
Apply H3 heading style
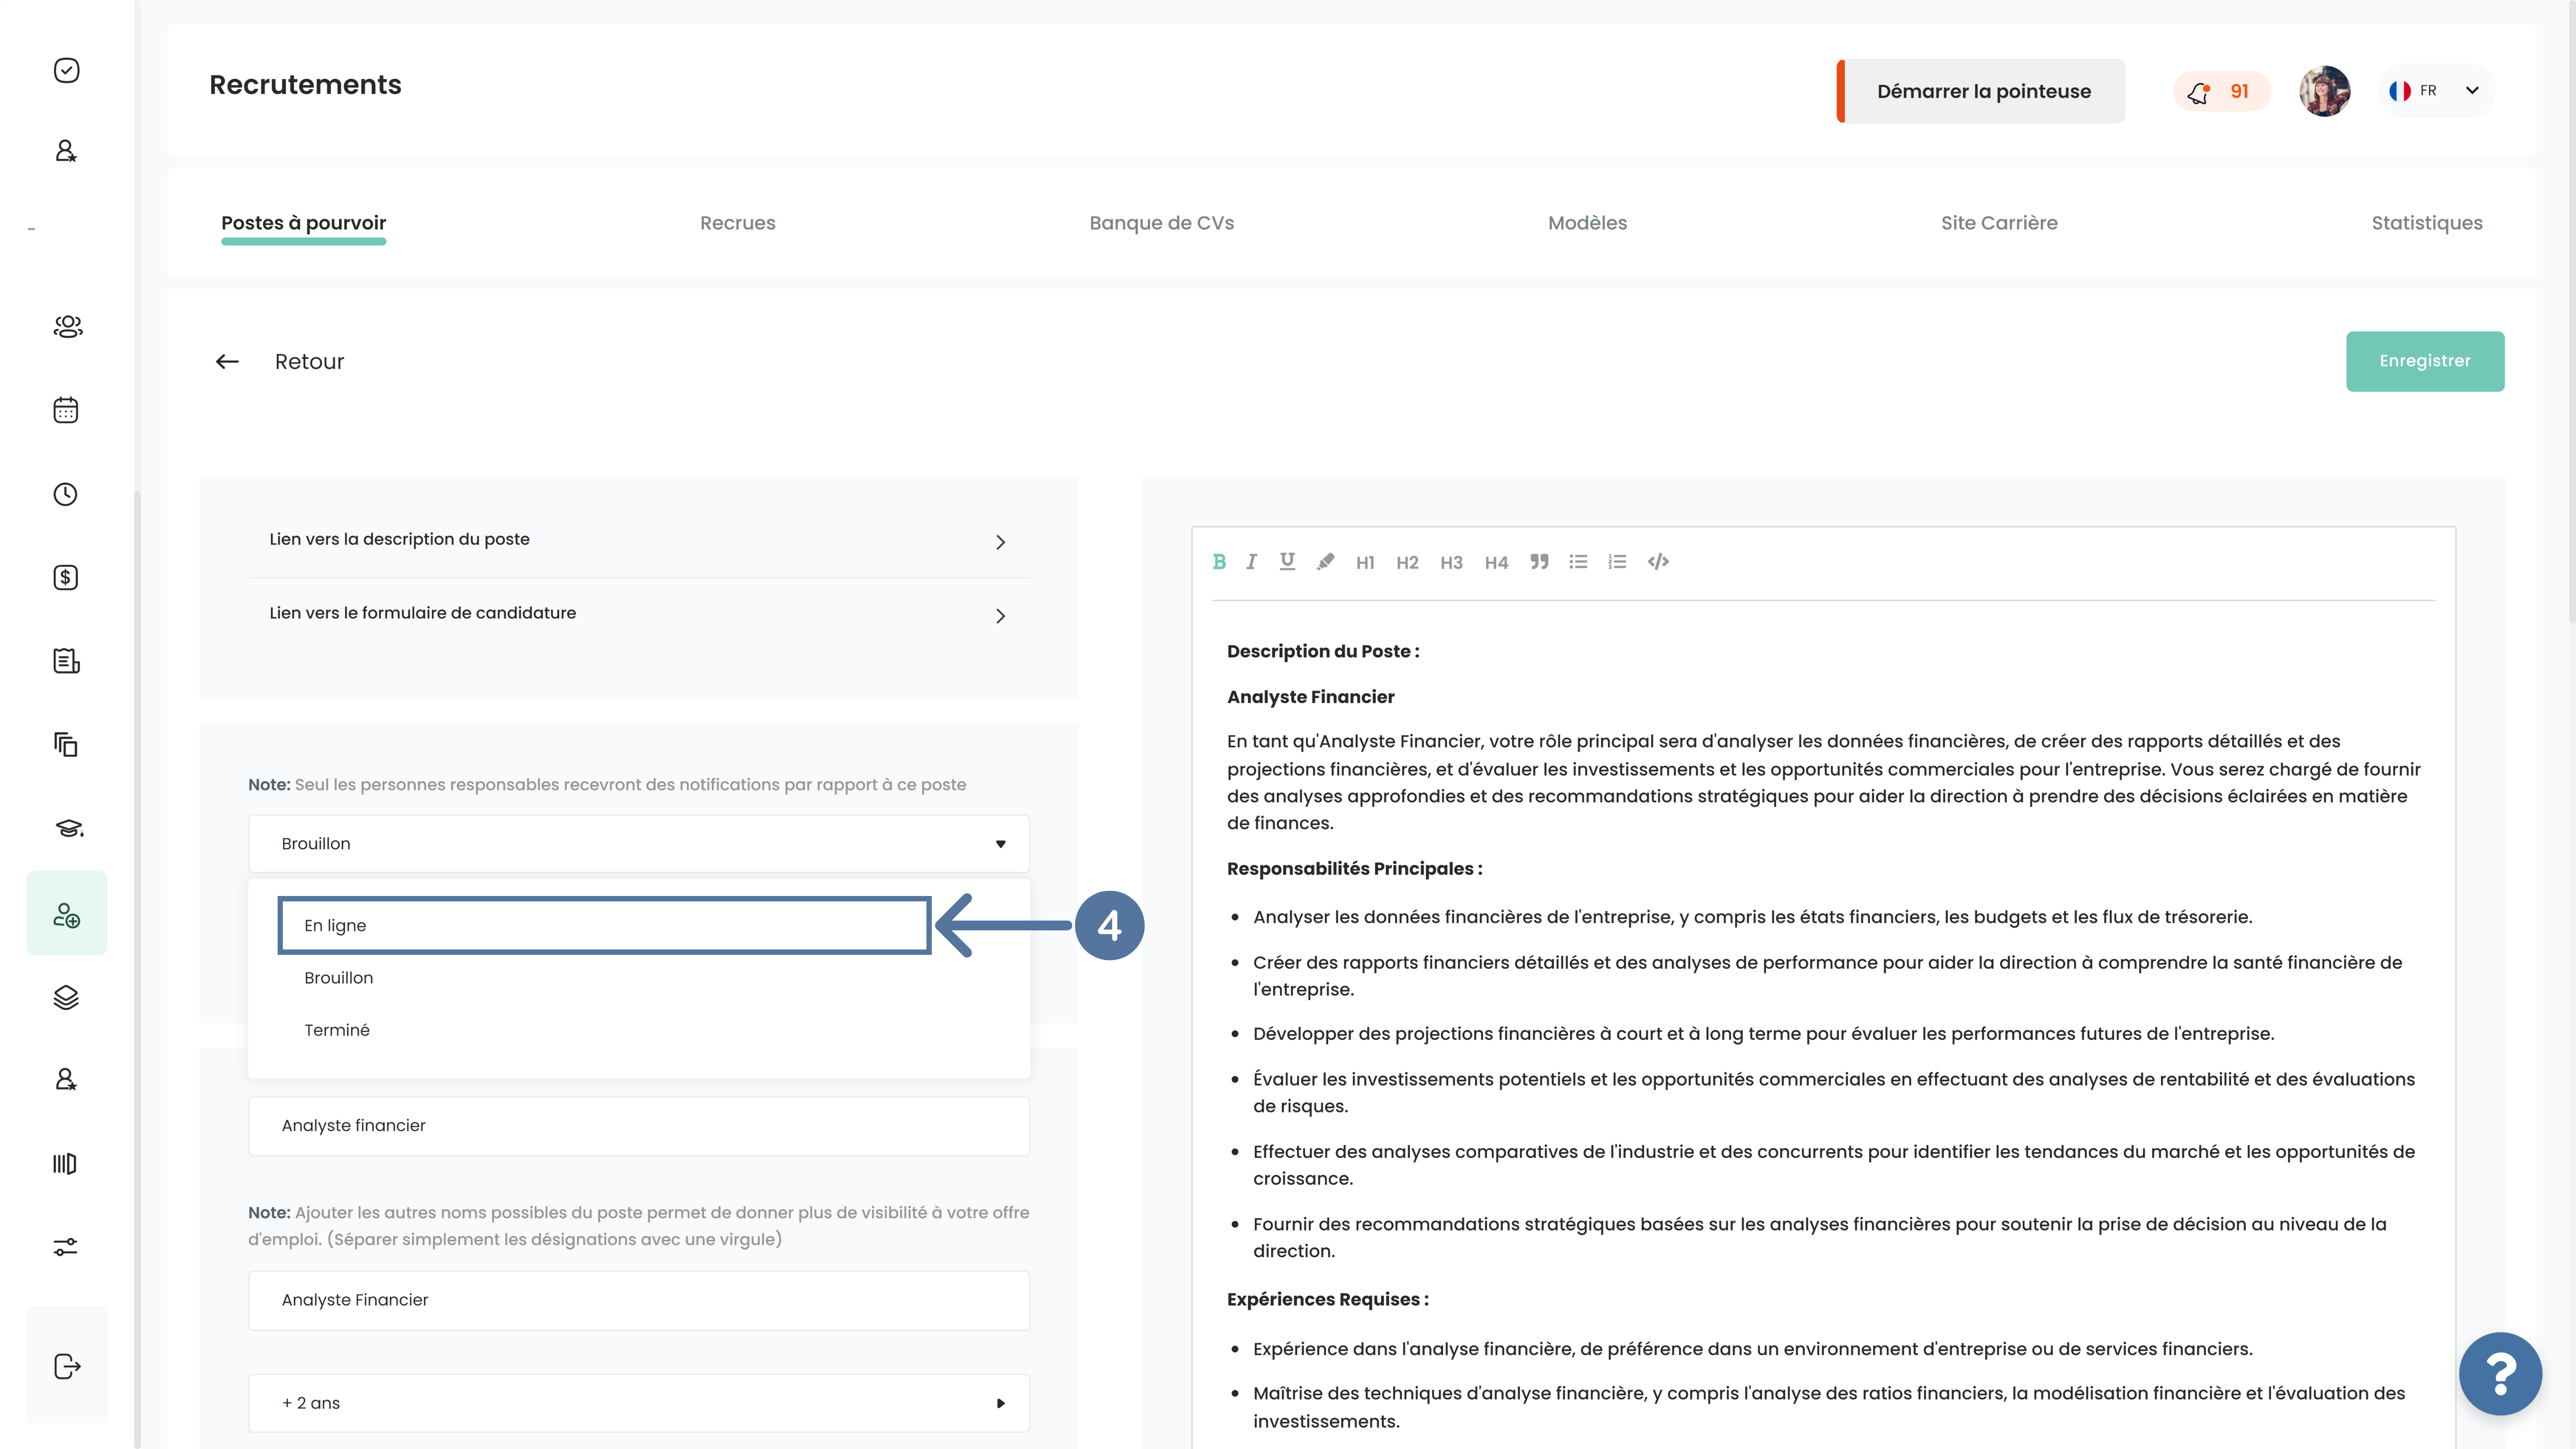point(1451,563)
